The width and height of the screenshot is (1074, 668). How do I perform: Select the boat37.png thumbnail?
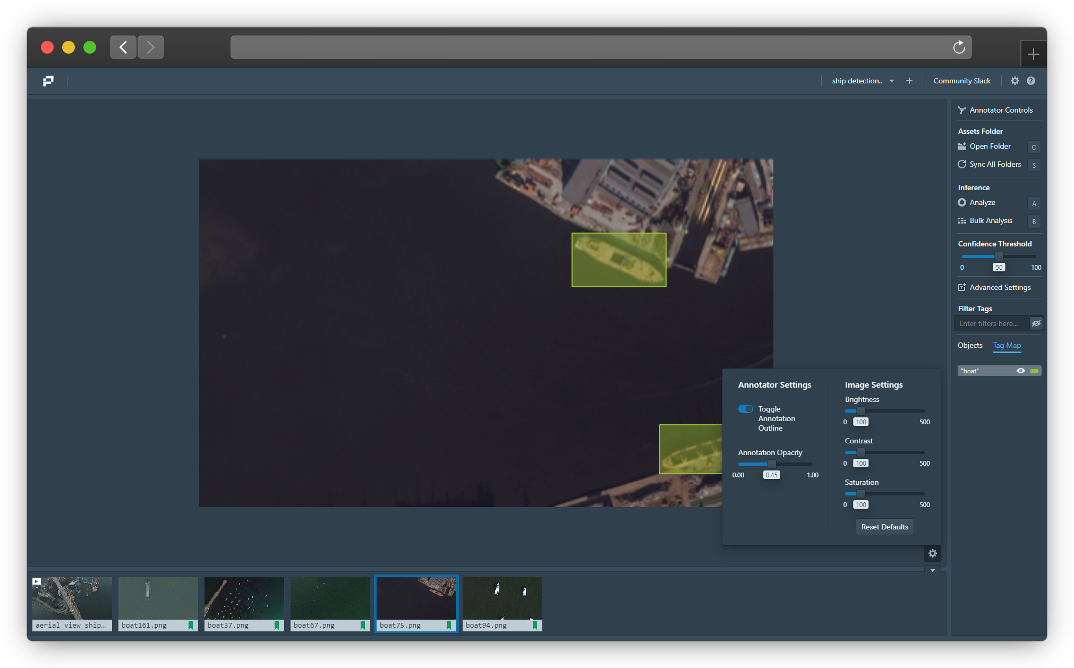244,604
